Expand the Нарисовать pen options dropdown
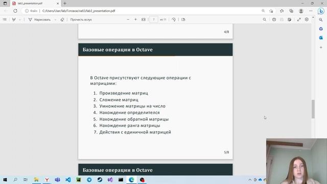The height and width of the screenshot is (184, 327). (55, 19)
